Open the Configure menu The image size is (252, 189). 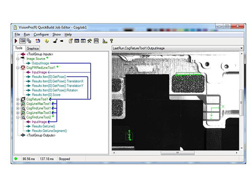point(41,35)
